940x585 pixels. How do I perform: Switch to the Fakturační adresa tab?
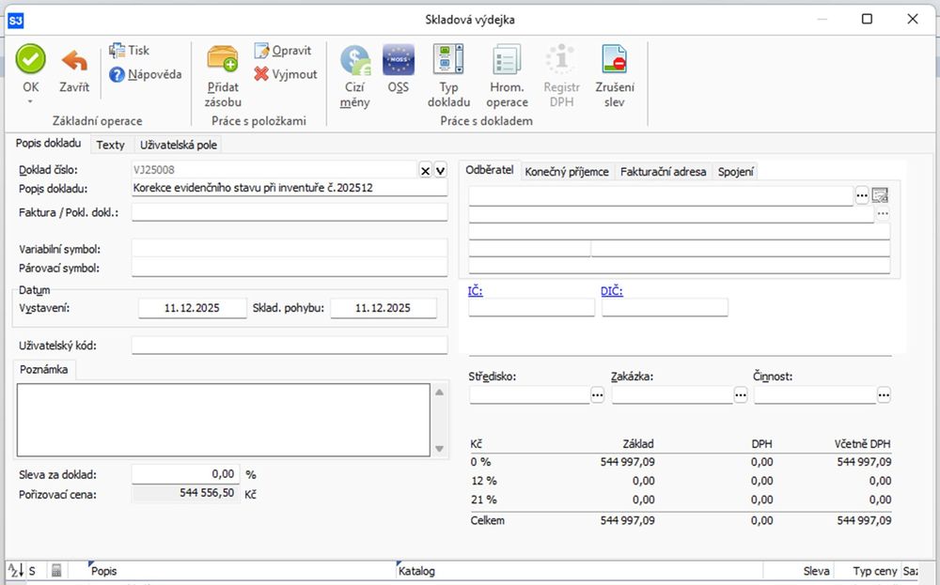663,172
